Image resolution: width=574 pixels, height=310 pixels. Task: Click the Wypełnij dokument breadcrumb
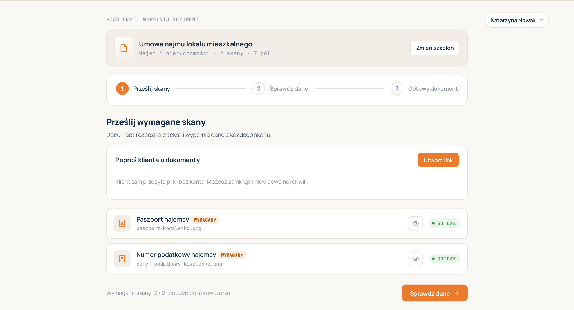click(171, 20)
